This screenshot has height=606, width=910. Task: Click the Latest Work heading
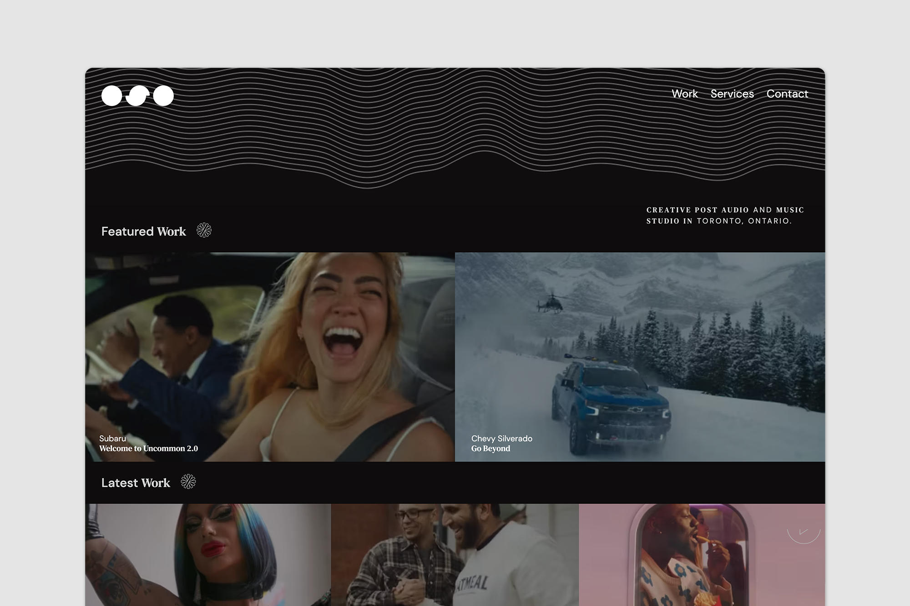click(136, 483)
